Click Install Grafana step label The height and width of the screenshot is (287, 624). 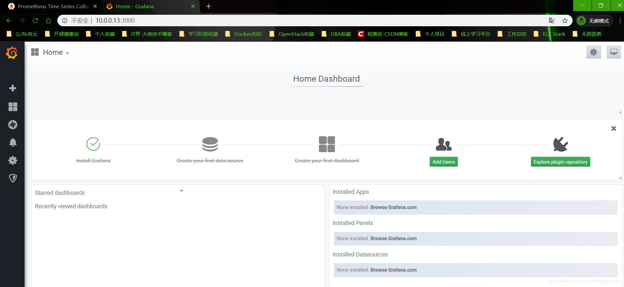[93, 160]
